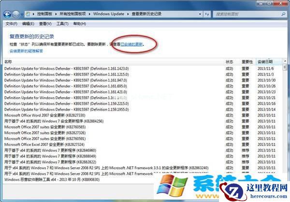Open the 查看(V) menu
This screenshot has height=202, width=290.
pyautogui.click(x=45, y=24)
